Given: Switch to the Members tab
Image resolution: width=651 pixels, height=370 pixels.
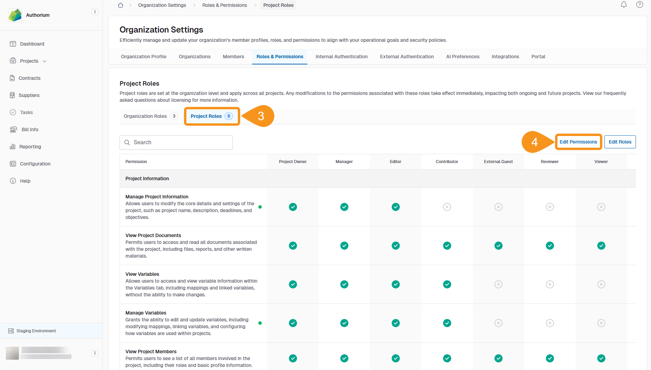Looking at the screenshot, I should tap(233, 57).
